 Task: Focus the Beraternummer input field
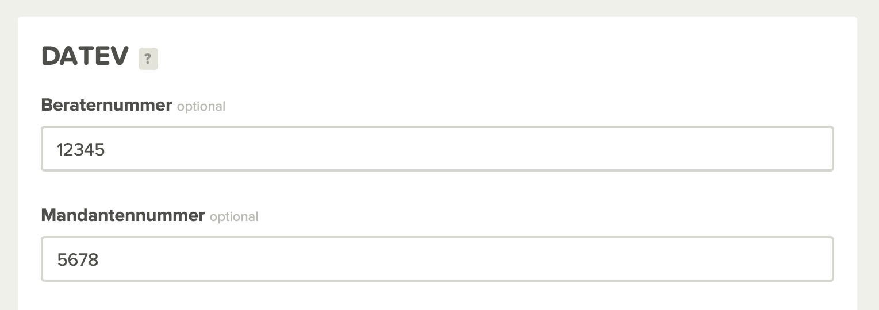pos(437,149)
